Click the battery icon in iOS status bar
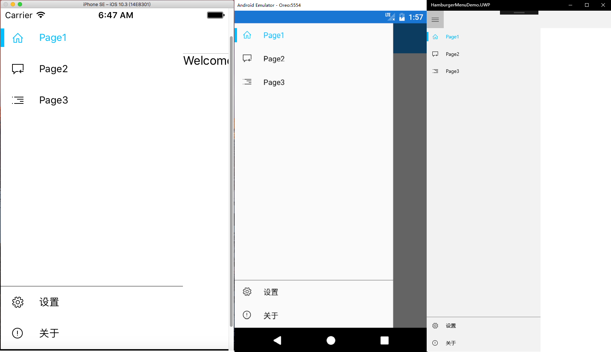 216,15
